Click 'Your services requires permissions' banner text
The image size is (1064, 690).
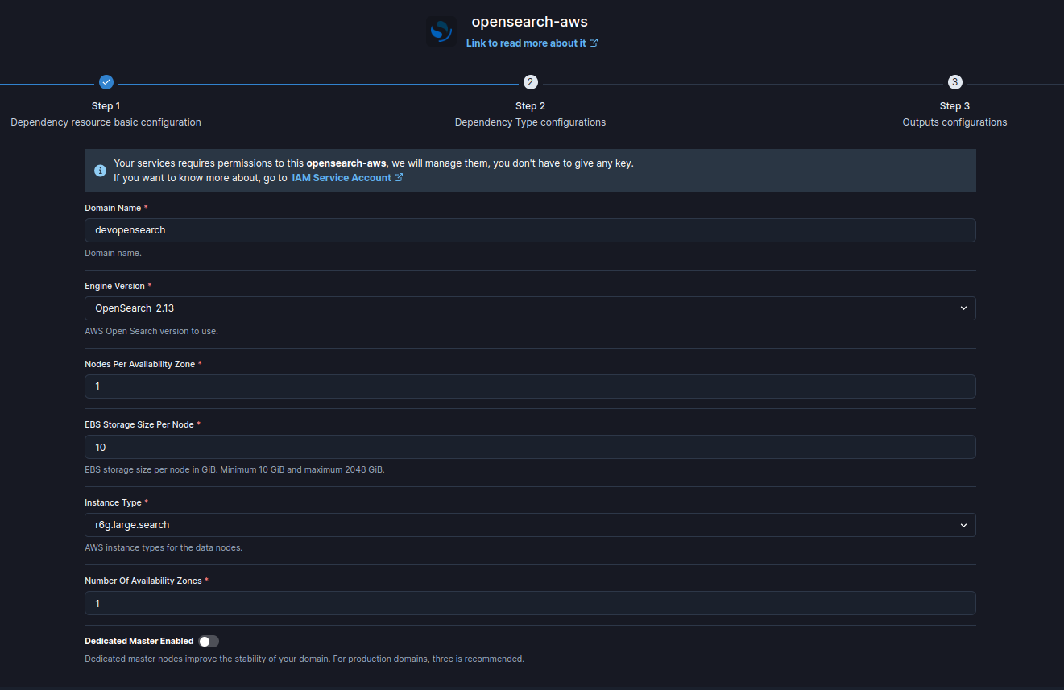[x=374, y=163]
